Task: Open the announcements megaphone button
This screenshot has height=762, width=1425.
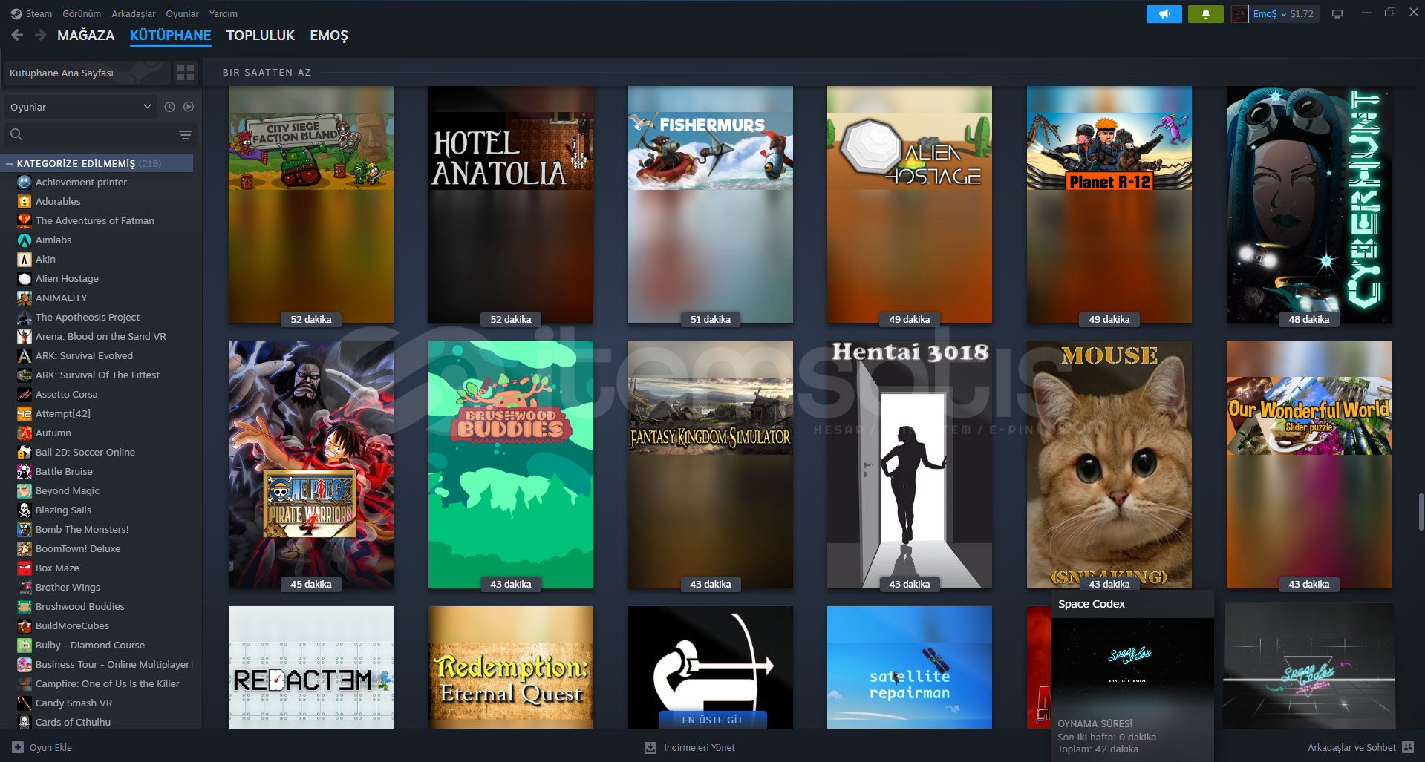Action: tap(1164, 14)
